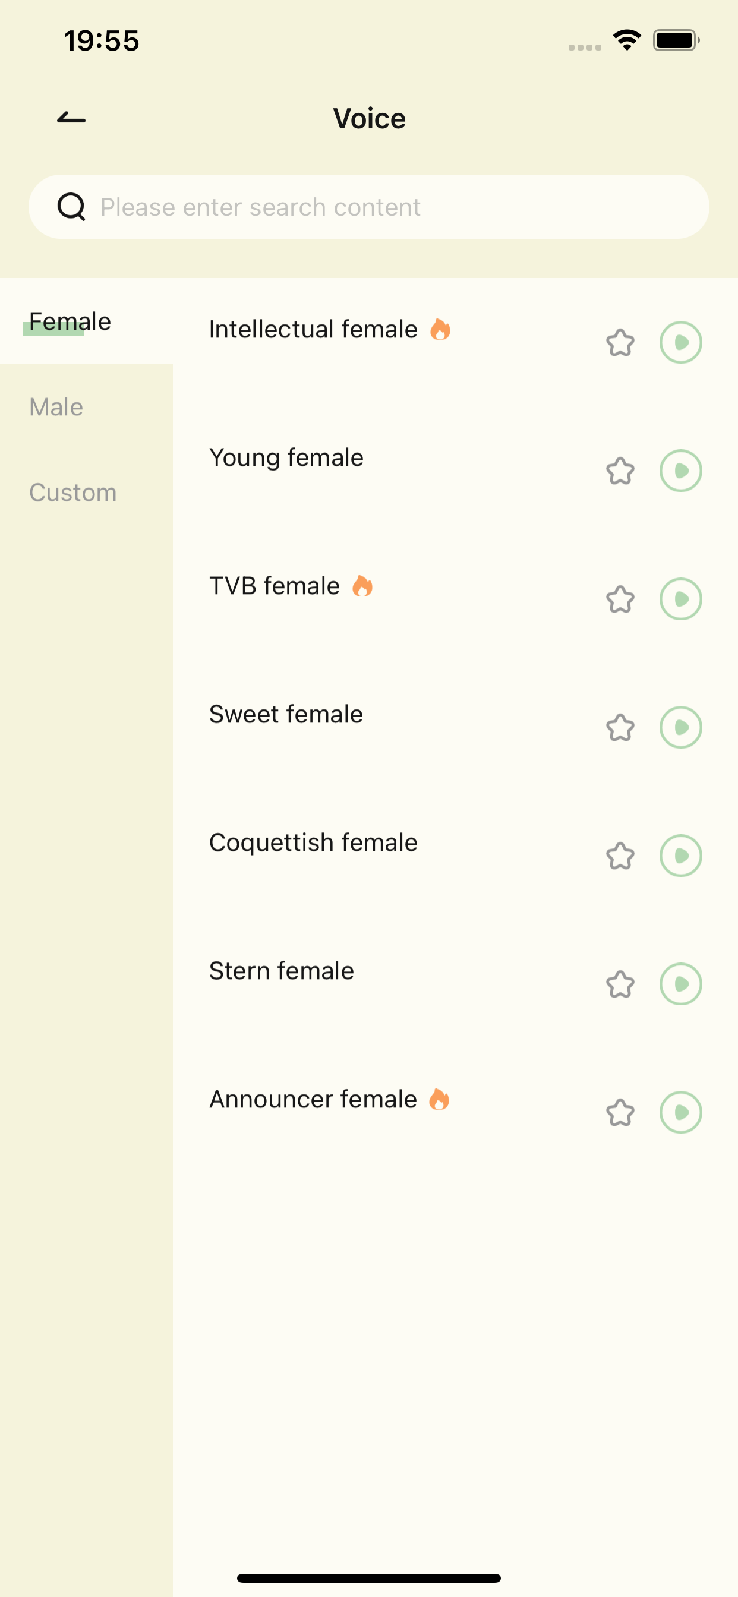Add Sweet female to favorites

[620, 728]
